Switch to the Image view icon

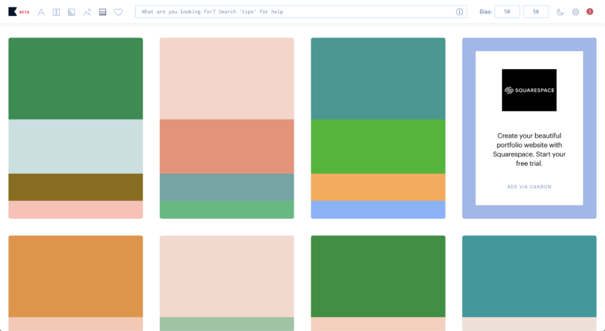pos(87,12)
